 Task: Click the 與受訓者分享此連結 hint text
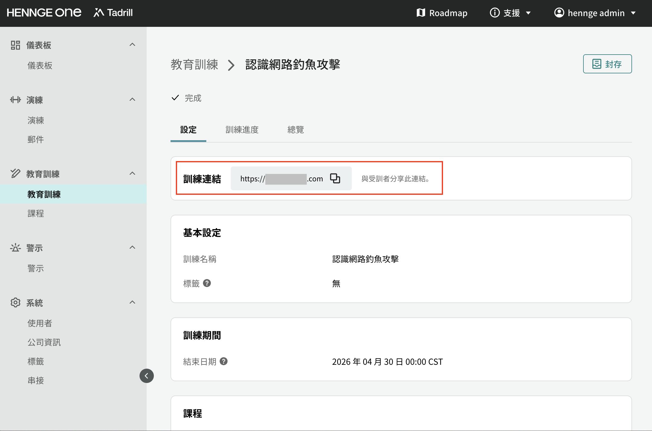395,179
